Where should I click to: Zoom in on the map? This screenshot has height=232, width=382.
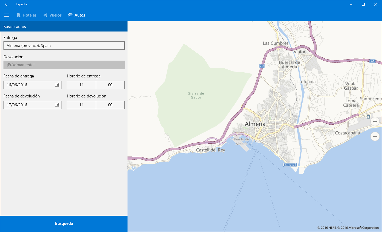[x=375, y=121]
